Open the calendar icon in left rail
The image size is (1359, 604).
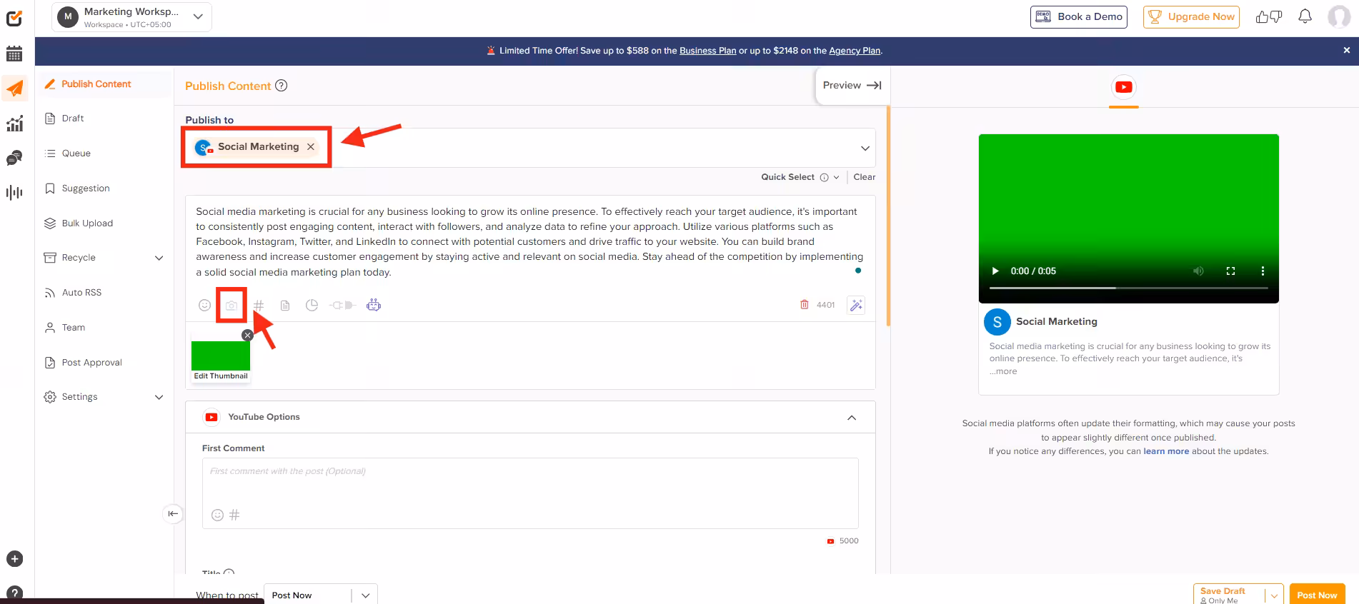click(14, 54)
